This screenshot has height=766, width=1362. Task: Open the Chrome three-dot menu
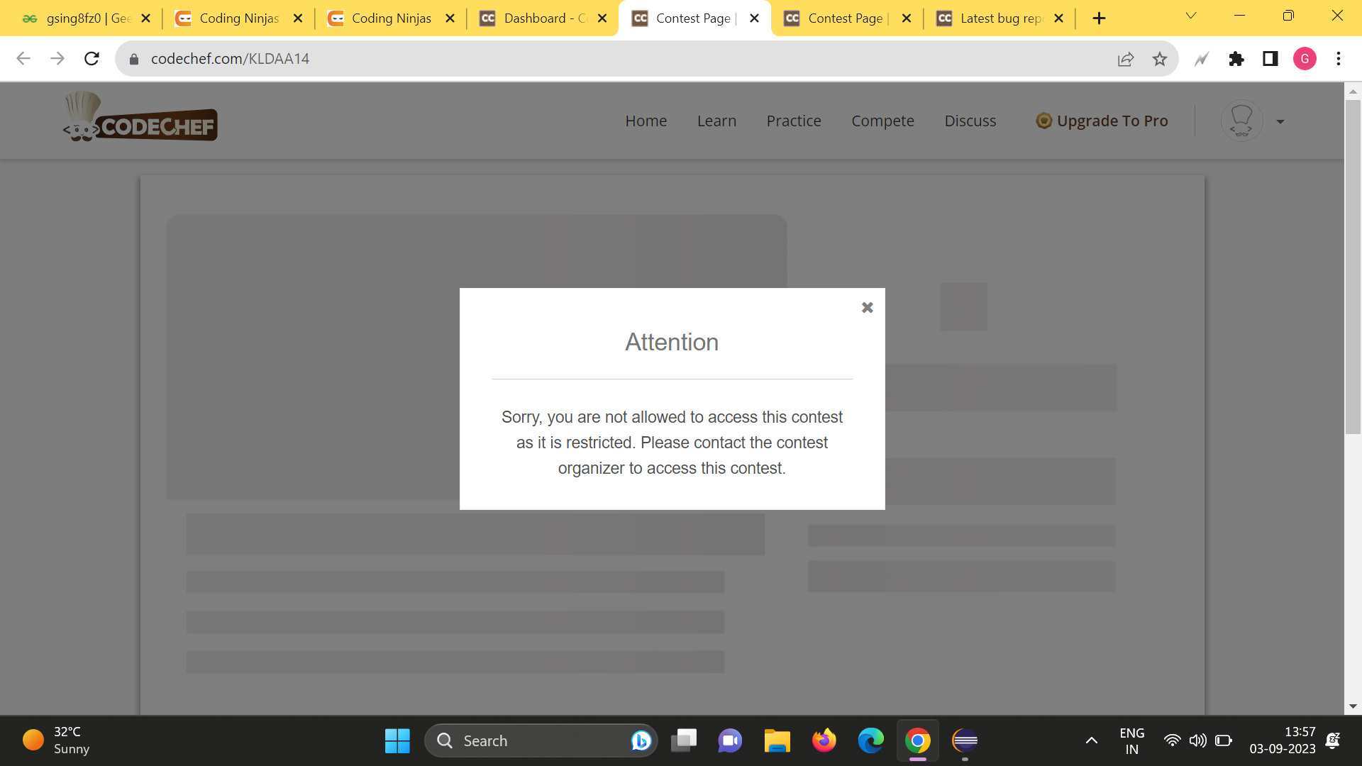tap(1339, 59)
